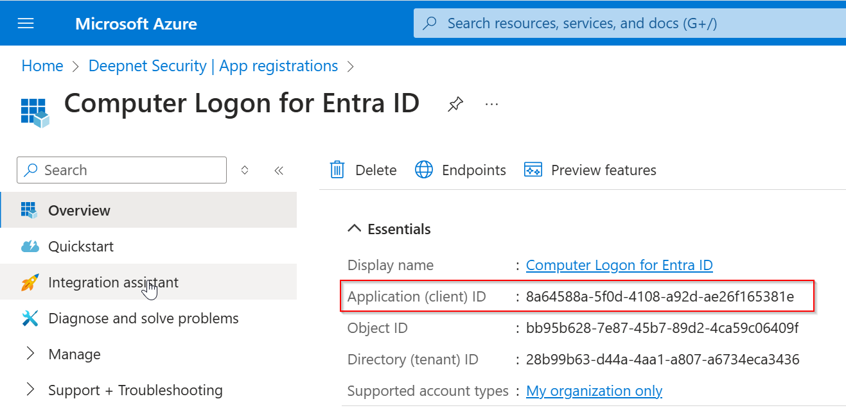
Task: Click the Quickstart cloud icon
Action: pos(30,246)
